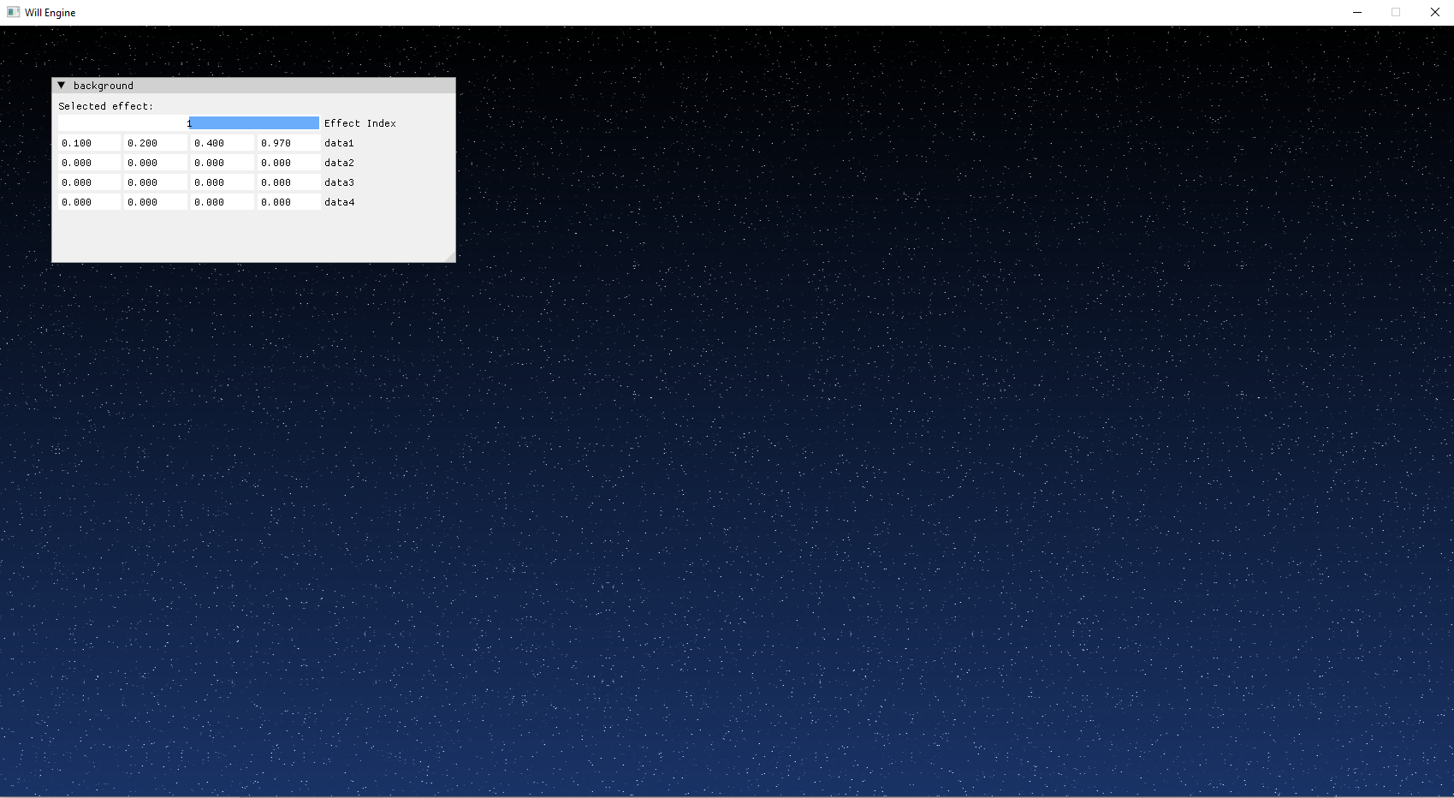Select the last field of data3 row
This screenshot has width=1454, height=798.
click(288, 182)
